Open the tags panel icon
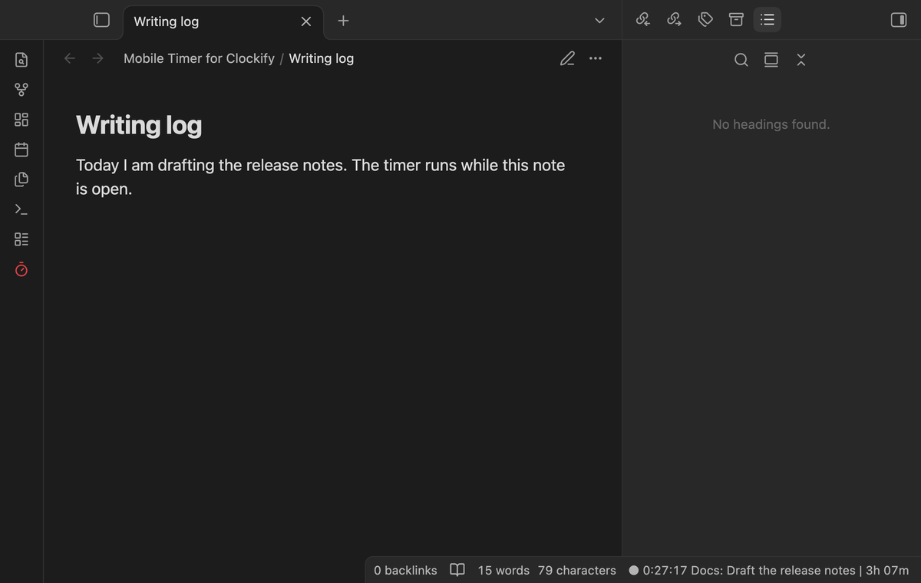The height and width of the screenshot is (583, 921). coord(705,20)
